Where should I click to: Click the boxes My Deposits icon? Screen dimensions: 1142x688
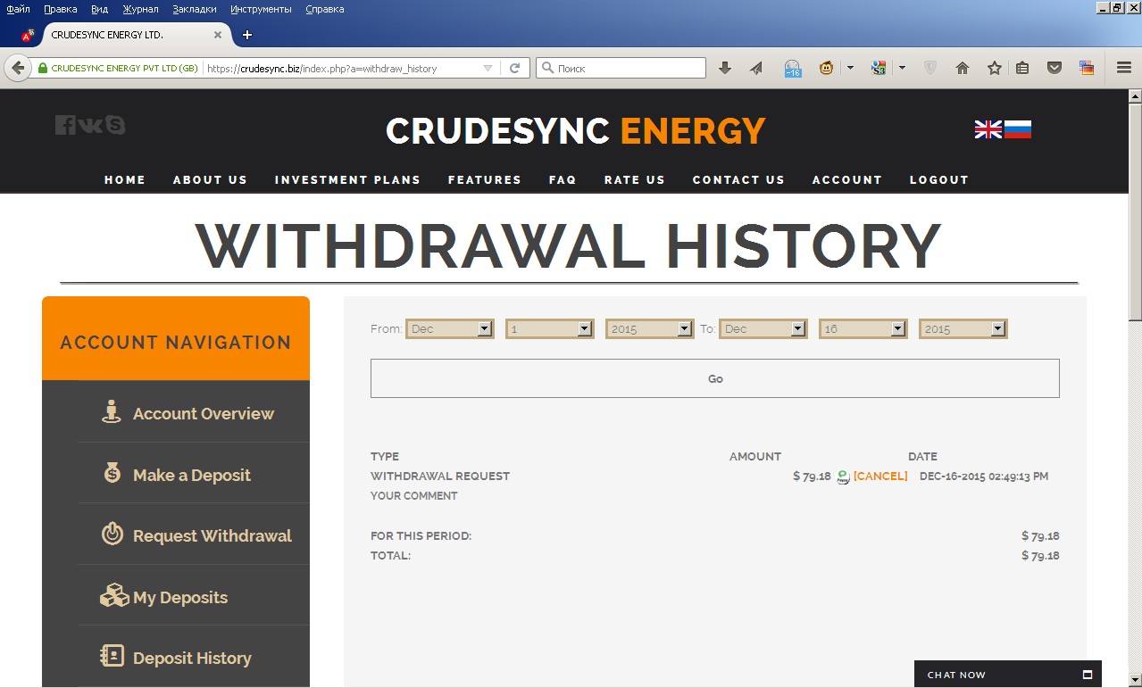click(x=114, y=595)
